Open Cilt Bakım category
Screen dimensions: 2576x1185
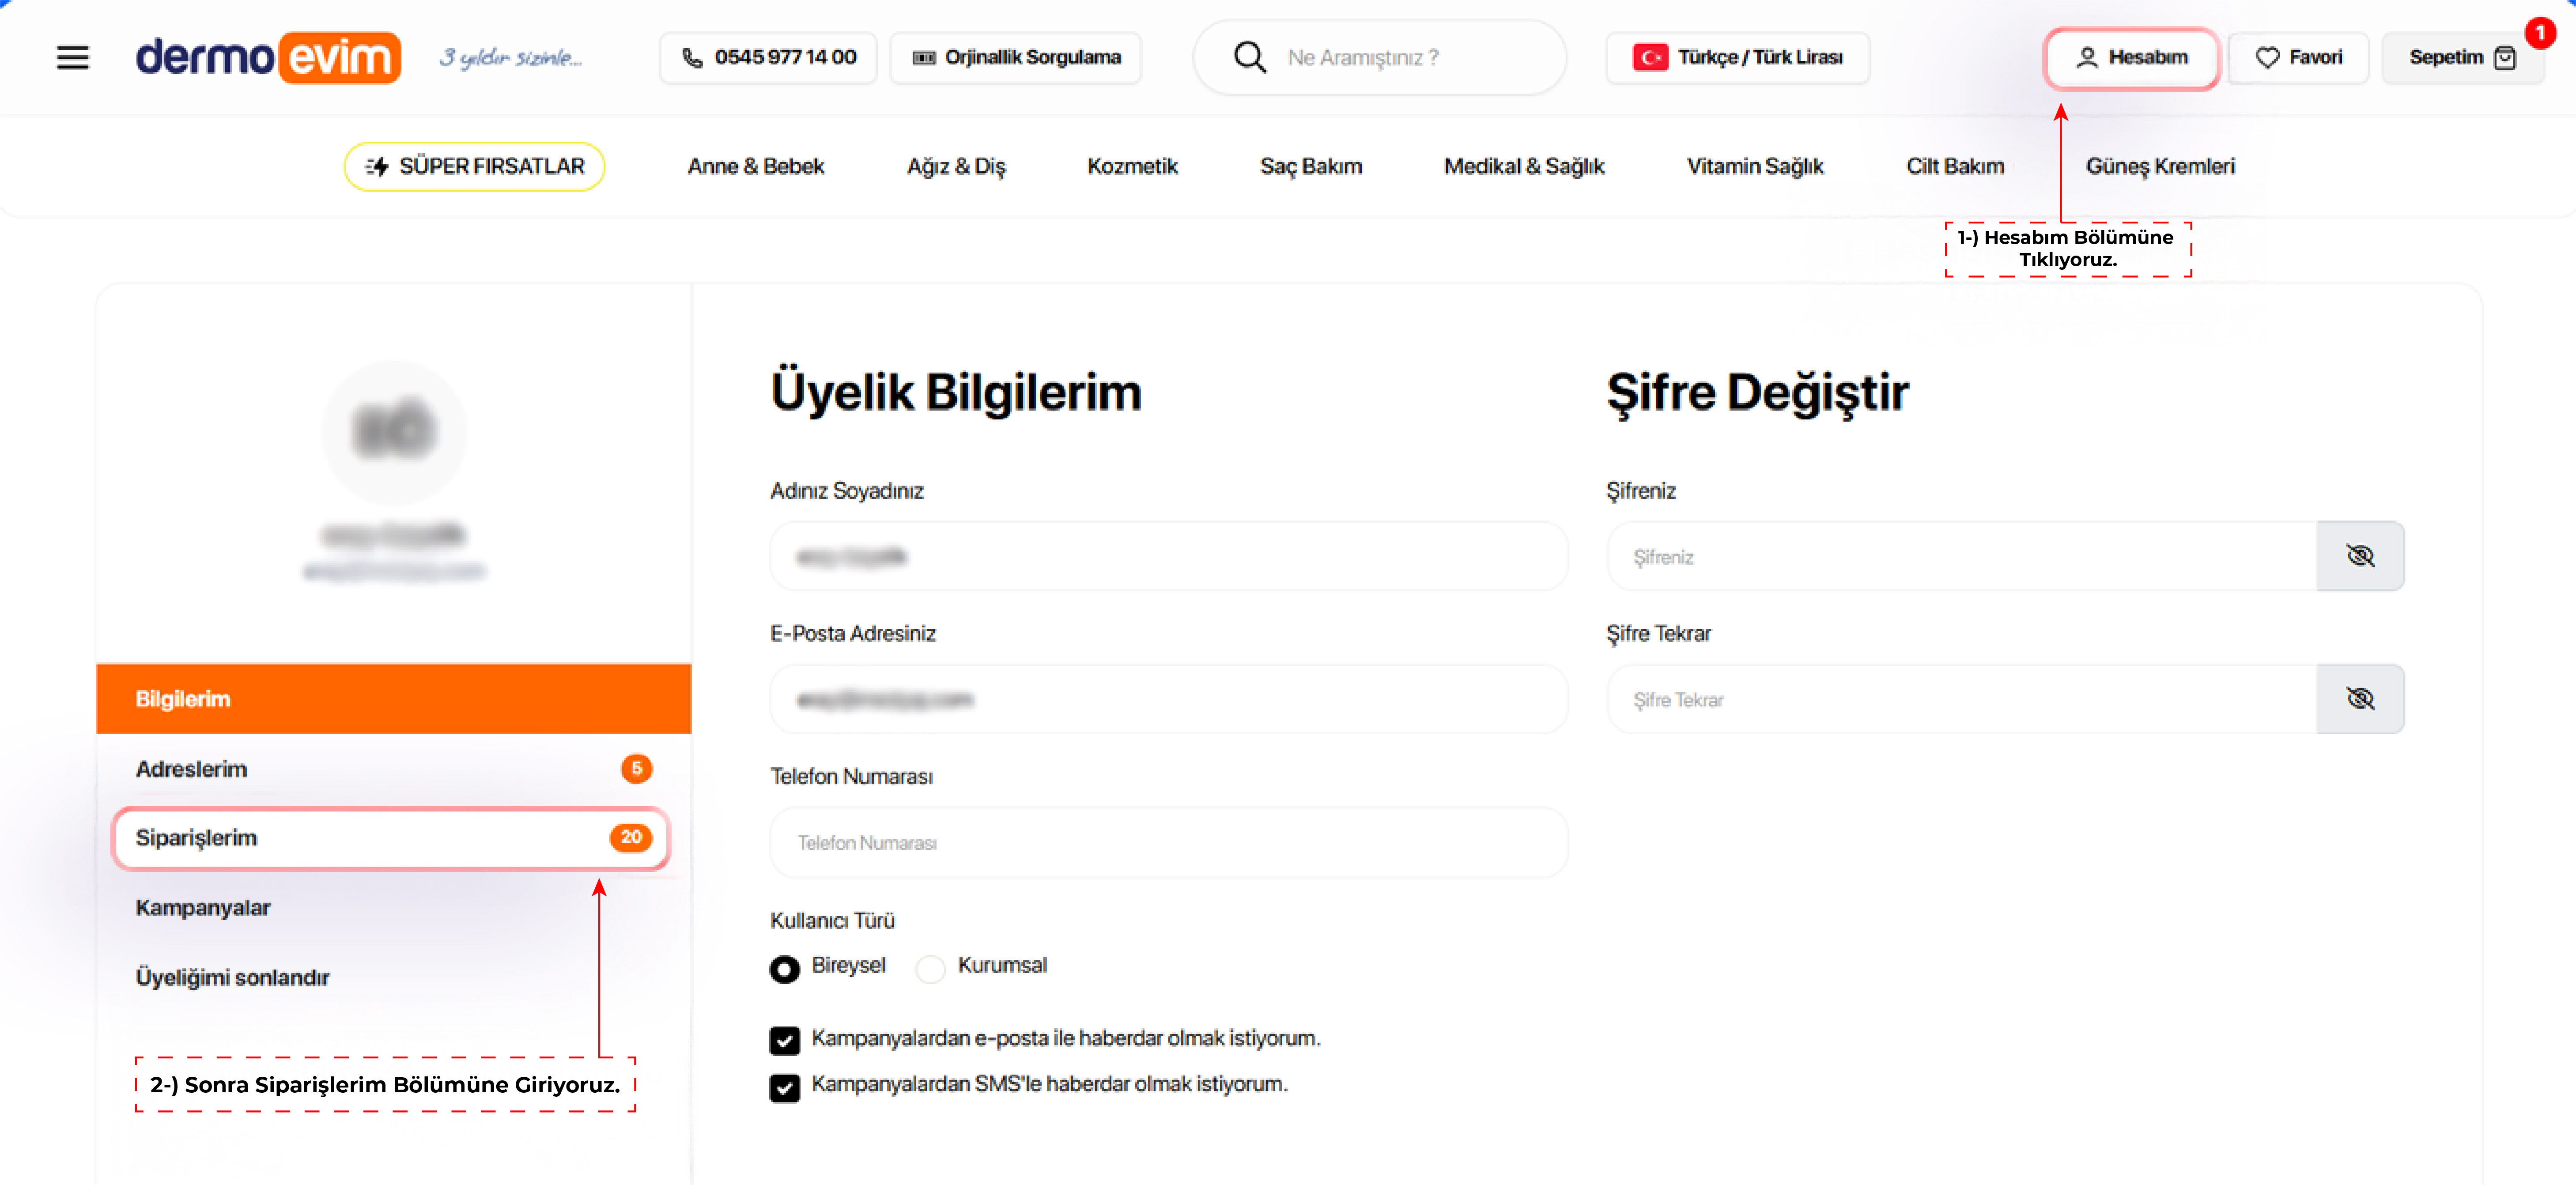pos(1955,166)
